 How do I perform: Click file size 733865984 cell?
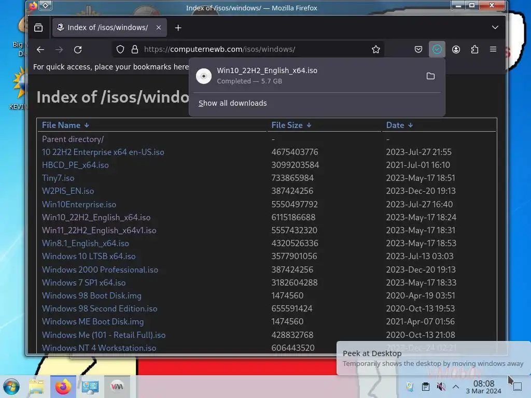[292, 178]
